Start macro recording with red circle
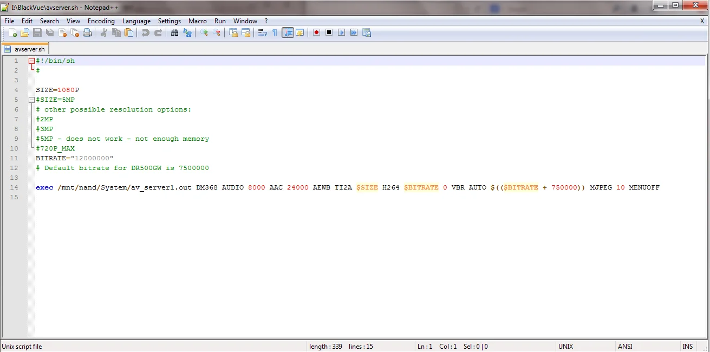710x352 pixels. 316,32
